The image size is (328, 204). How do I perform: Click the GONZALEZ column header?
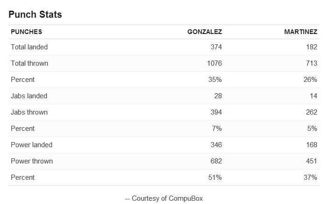[205, 32]
